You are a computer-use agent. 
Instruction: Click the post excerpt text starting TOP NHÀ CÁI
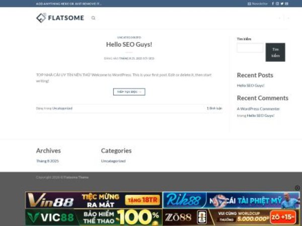coord(124,78)
